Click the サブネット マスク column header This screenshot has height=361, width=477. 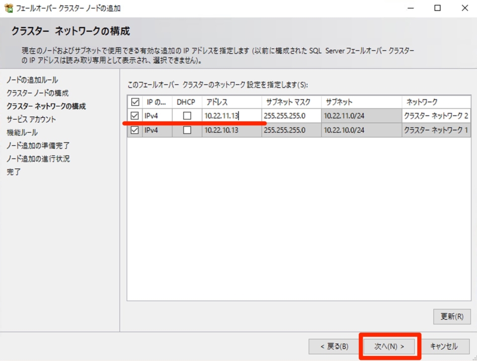pos(292,102)
